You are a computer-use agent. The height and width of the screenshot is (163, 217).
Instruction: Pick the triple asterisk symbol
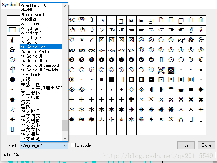click(x=181, y=119)
